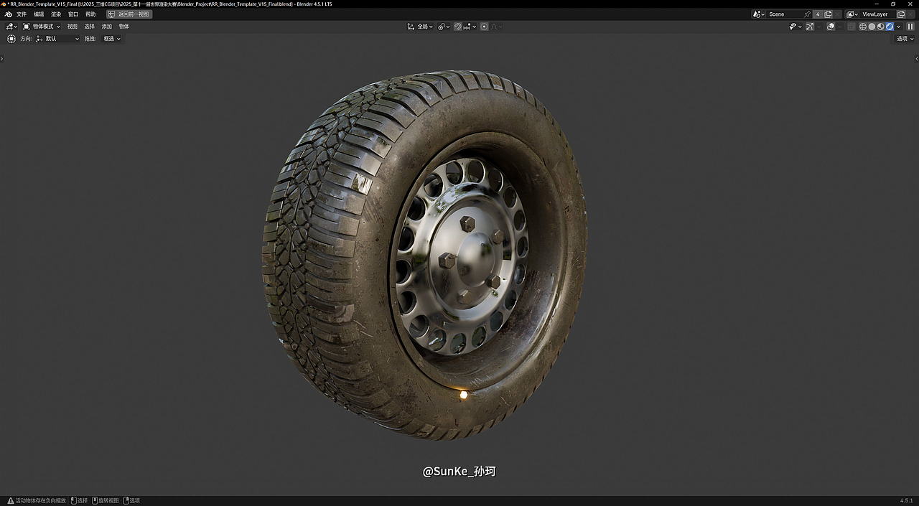Switch to material preview shading

pos(881,27)
